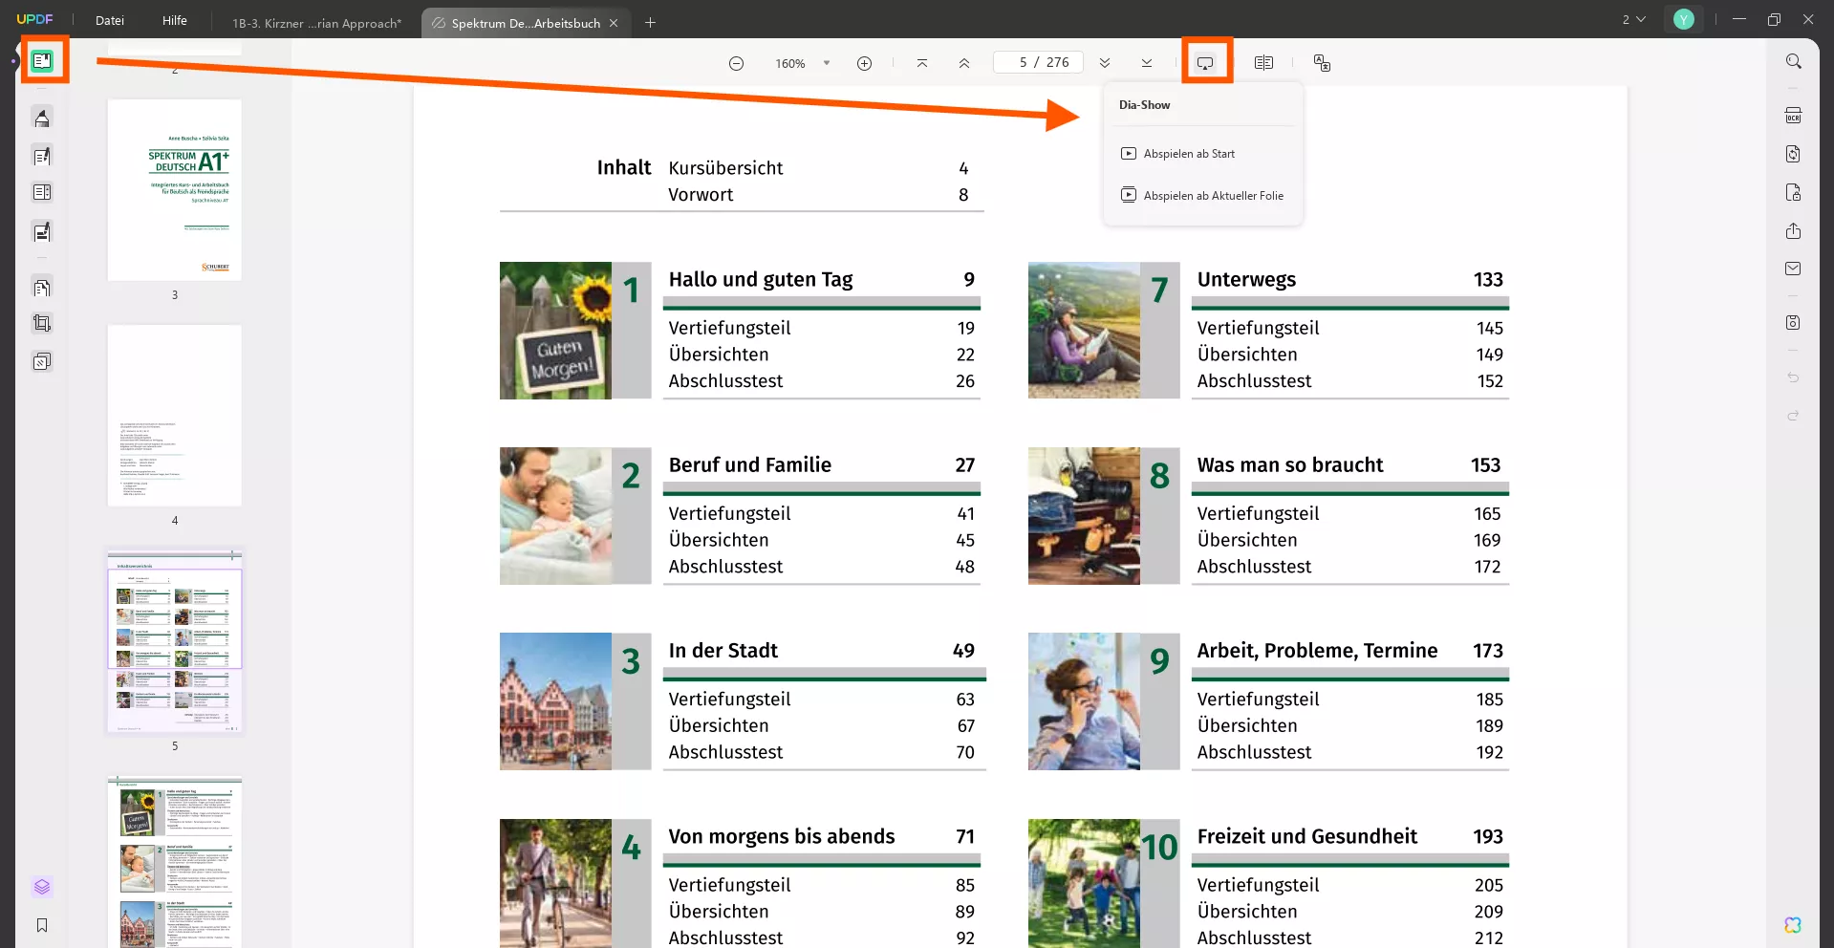1834x948 pixels.
Task: Click the heading 'In der Stadt'
Action: point(723,651)
